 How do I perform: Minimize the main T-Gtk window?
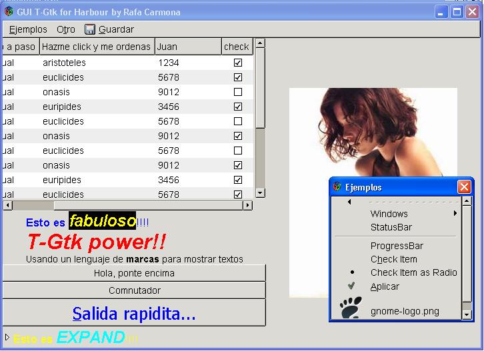point(441,12)
